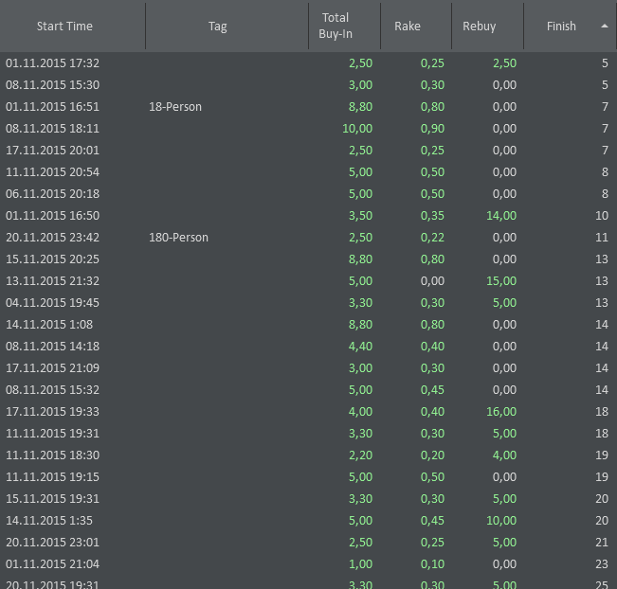The height and width of the screenshot is (589, 617).
Task: Sort by Total Buy-In column header
Action: pyautogui.click(x=336, y=26)
